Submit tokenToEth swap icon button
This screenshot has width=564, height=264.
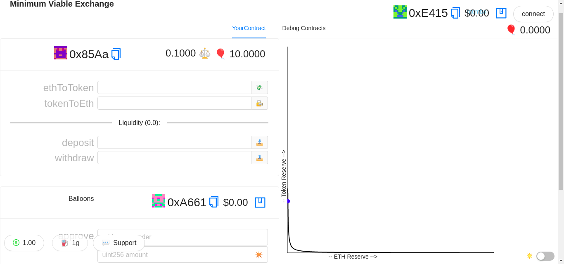pyautogui.click(x=259, y=103)
